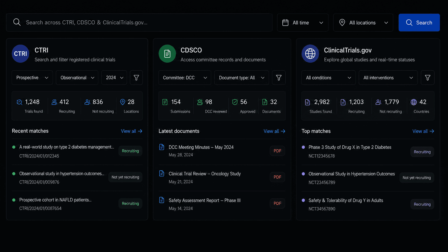Focus the search across CTRI, CDSCO field

(x=139, y=22)
